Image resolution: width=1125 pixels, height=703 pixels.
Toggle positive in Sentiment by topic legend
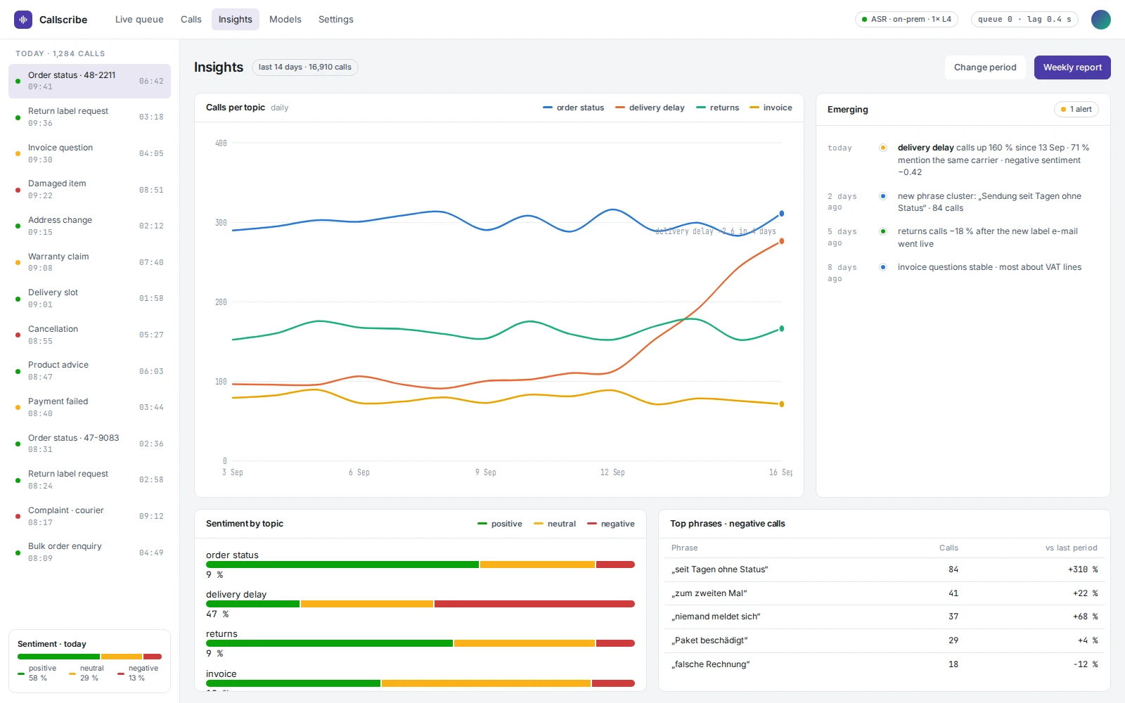tap(500, 524)
